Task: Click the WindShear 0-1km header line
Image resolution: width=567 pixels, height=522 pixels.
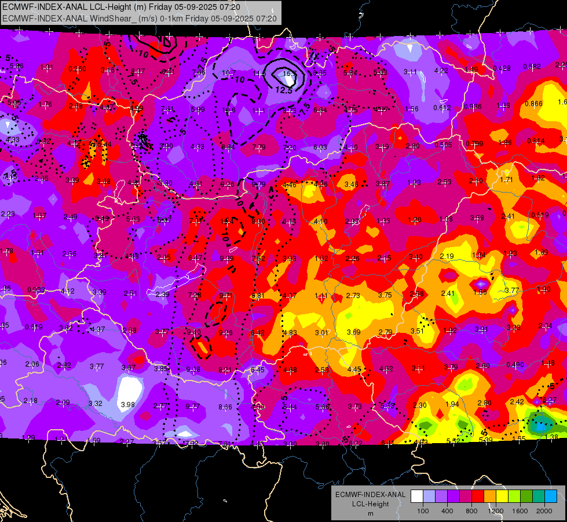Action: click(x=139, y=19)
